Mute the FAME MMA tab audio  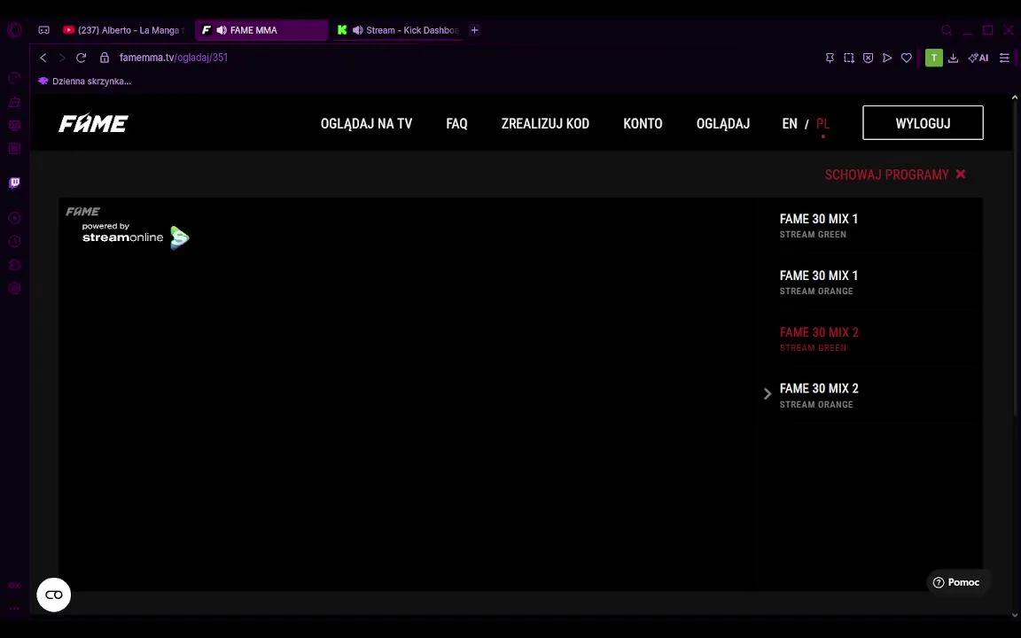[222, 30]
